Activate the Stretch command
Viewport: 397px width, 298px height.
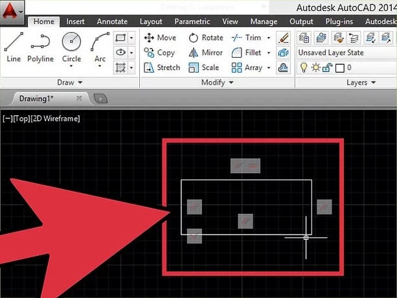162,67
